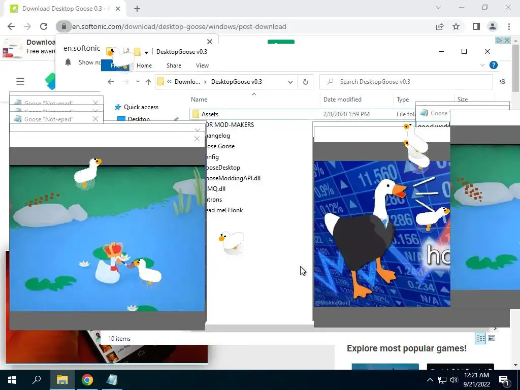The image size is (520, 390).
Task: Open the View ribbon tab in Explorer
Action: coord(202,66)
